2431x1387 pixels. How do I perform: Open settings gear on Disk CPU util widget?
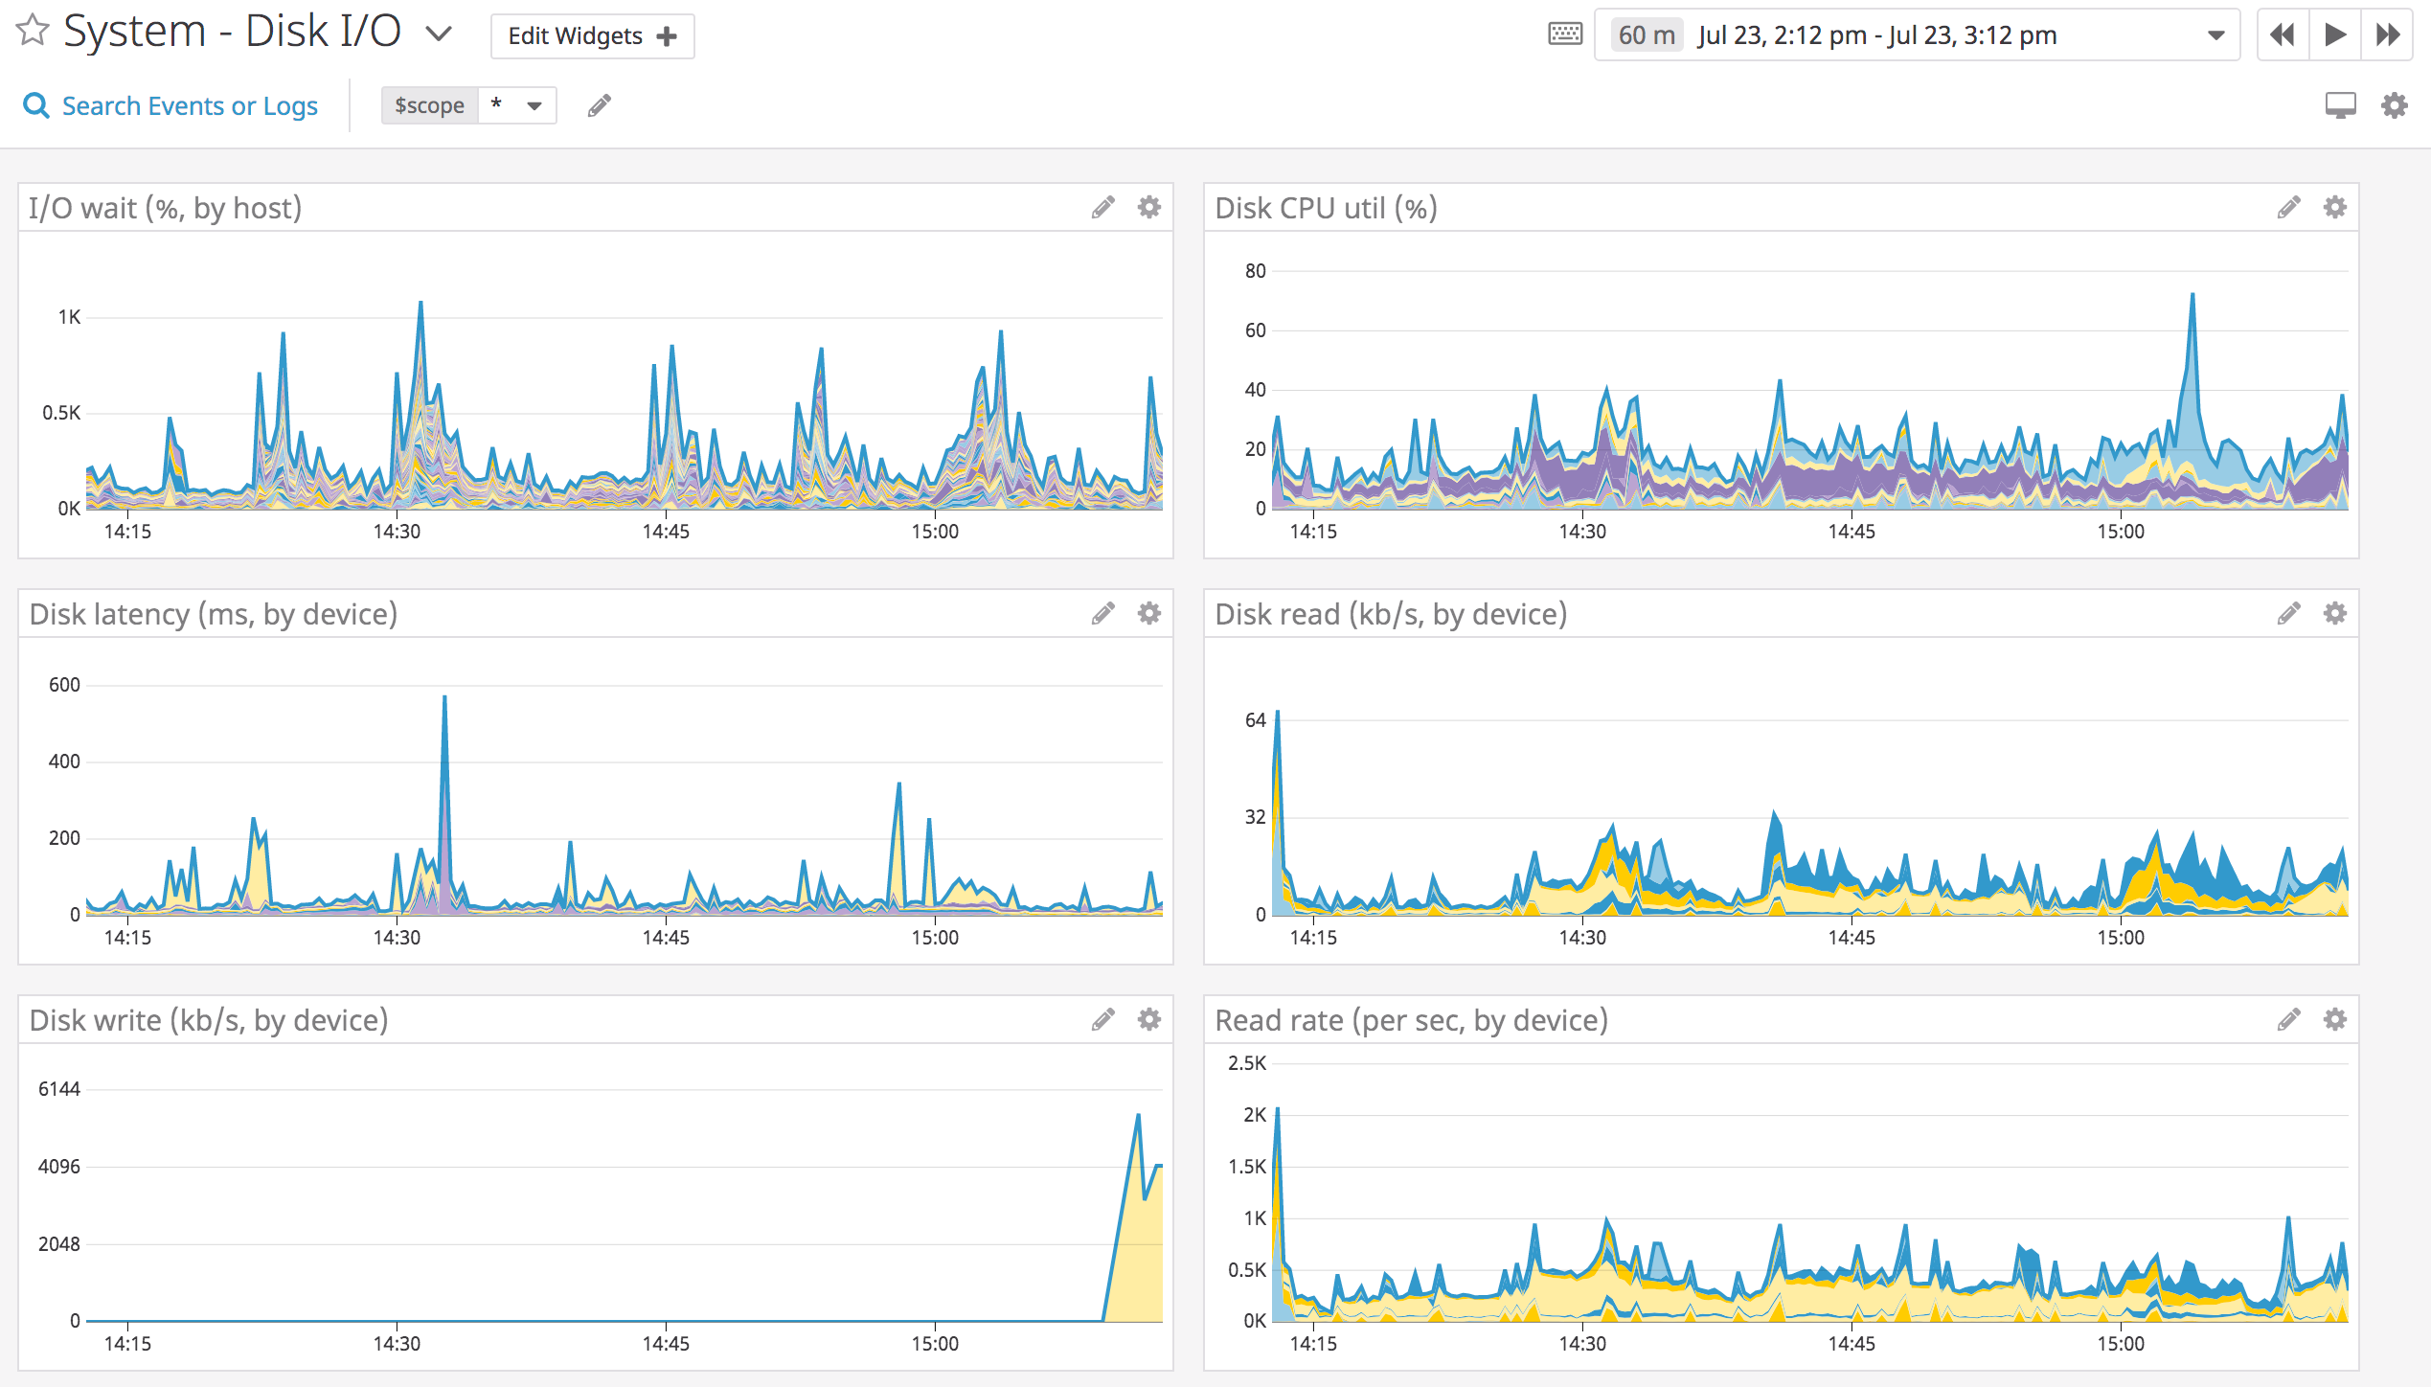pos(2334,207)
